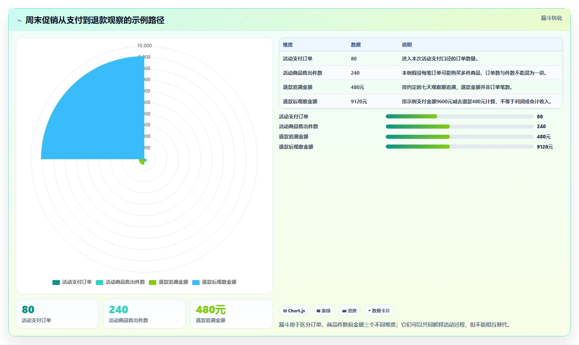Screen dimensions: 579x345
Task: Click the progress bar for 退款后观察金额
Action: (460, 147)
